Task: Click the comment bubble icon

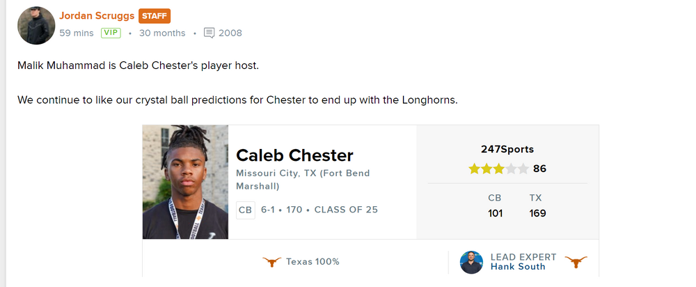Action: pos(209,33)
